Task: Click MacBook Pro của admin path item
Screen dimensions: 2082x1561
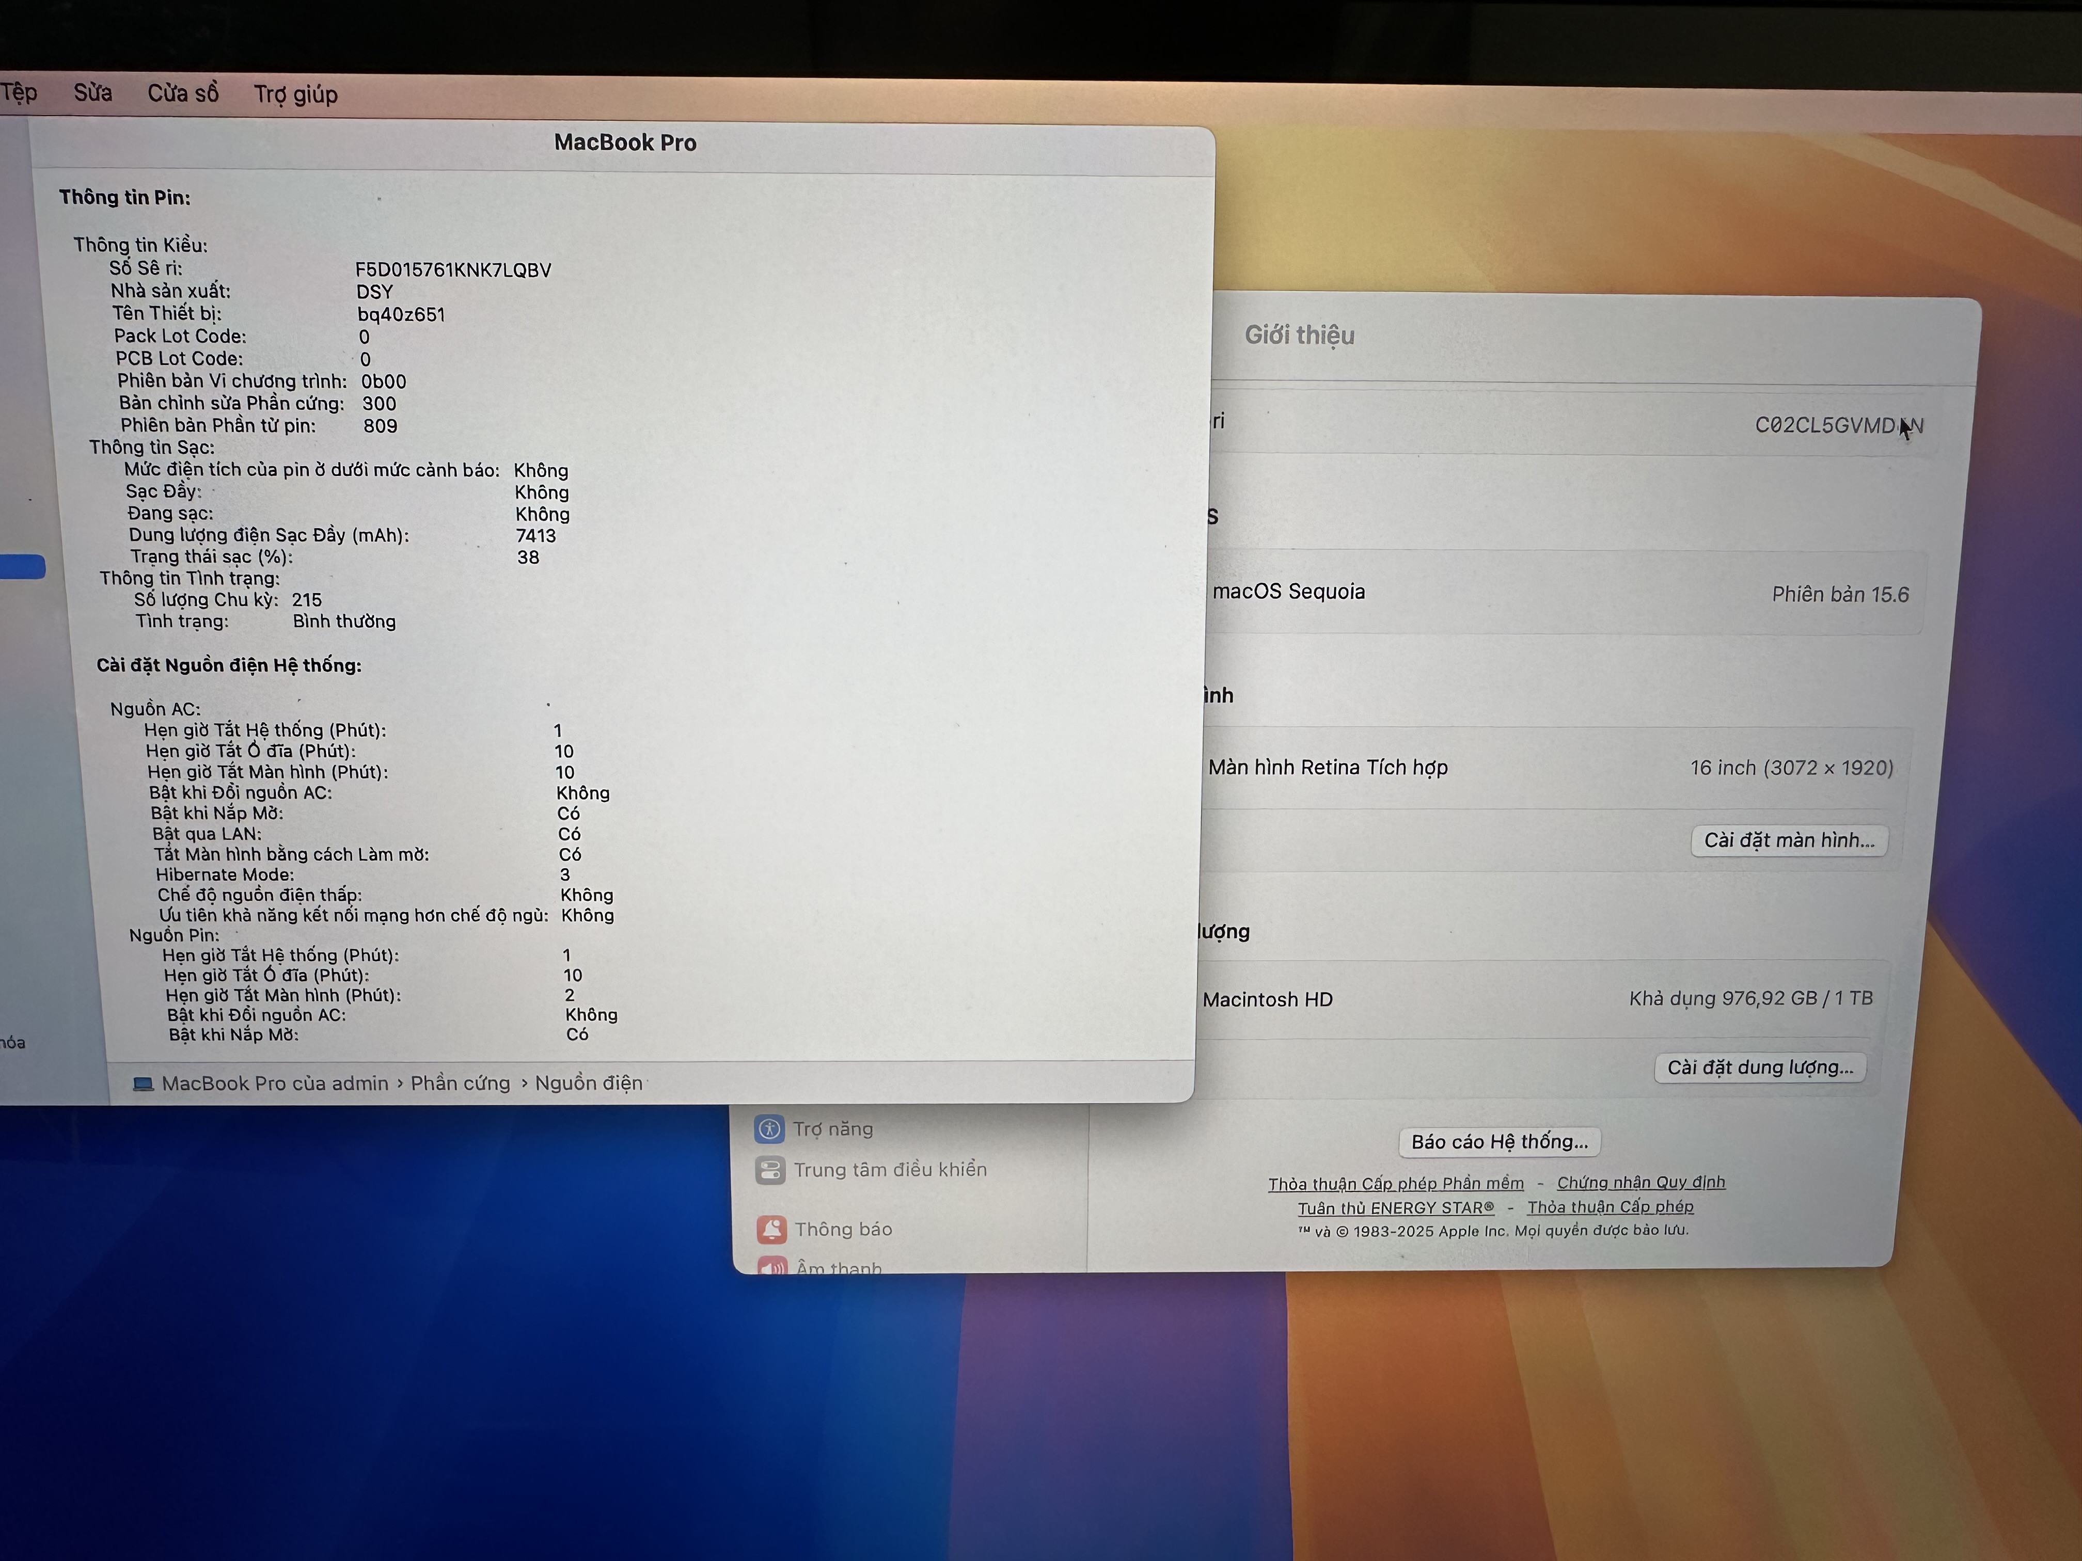Action: 275,1083
